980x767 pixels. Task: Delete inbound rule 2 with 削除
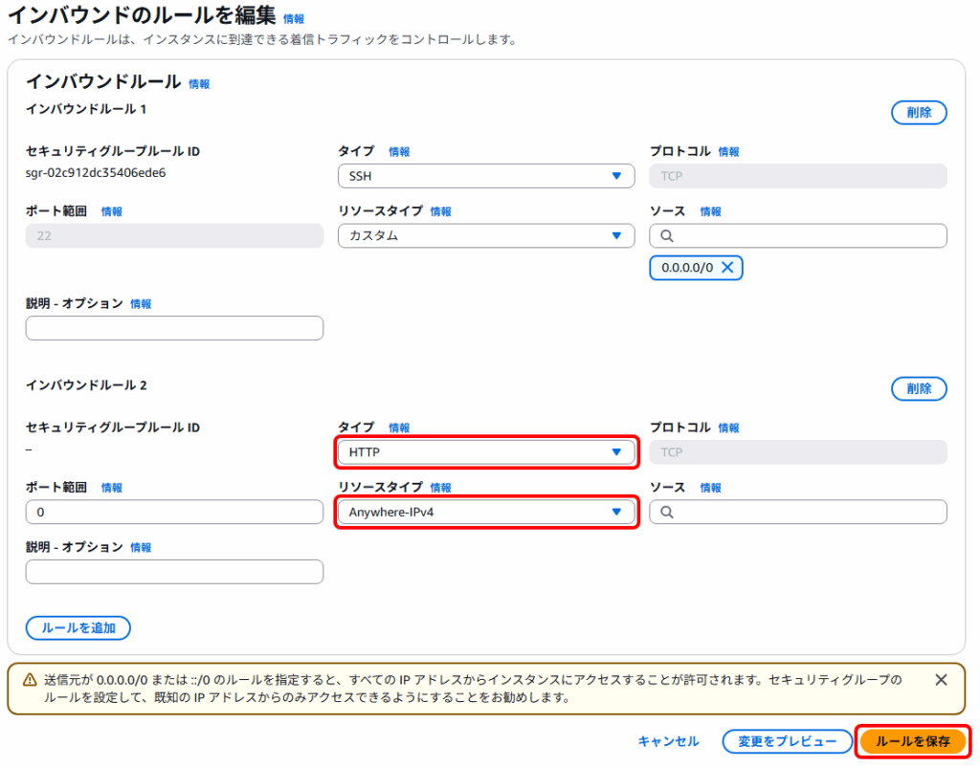pos(919,388)
